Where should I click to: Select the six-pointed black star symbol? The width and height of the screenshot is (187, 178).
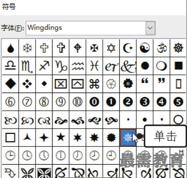77,138
